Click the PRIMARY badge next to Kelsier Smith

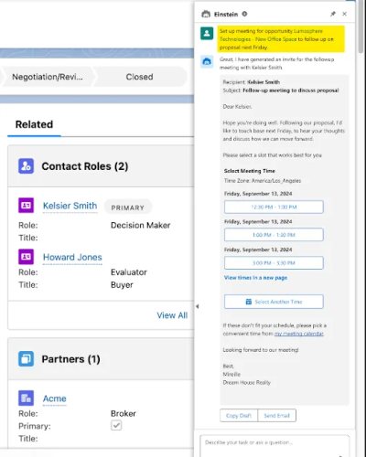pyautogui.click(x=128, y=207)
